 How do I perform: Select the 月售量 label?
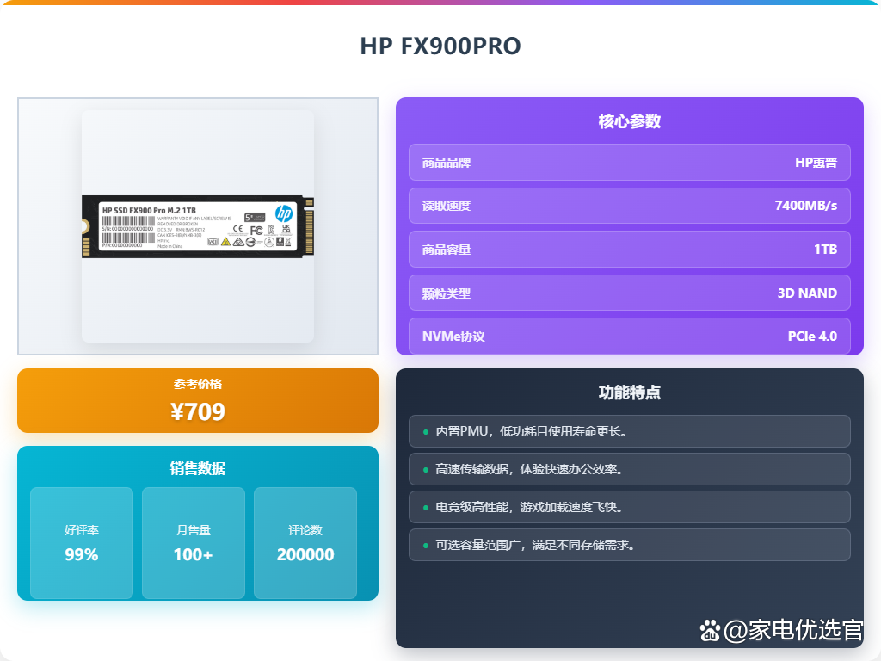194,530
